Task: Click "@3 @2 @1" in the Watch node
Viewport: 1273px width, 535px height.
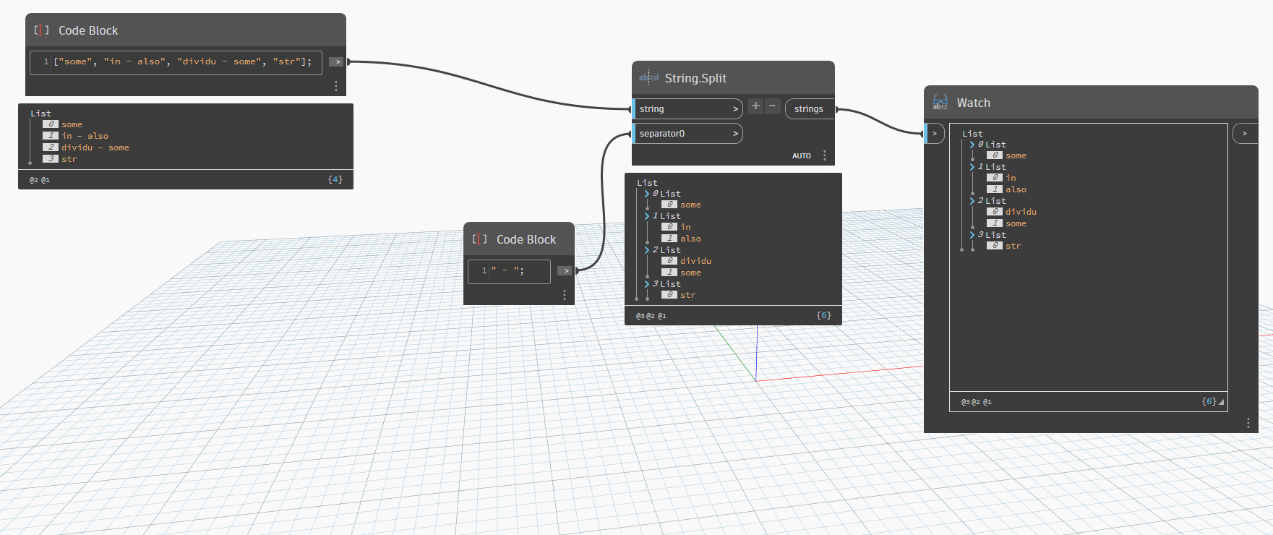Action: click(977, 402)
